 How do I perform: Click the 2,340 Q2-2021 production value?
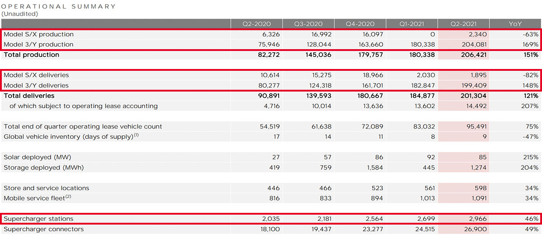coord(478,34)
